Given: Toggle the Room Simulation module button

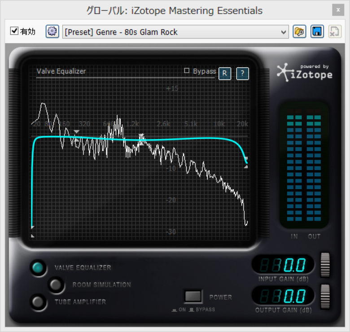Looking at the screenshot, I should click(x=56, y=285).
